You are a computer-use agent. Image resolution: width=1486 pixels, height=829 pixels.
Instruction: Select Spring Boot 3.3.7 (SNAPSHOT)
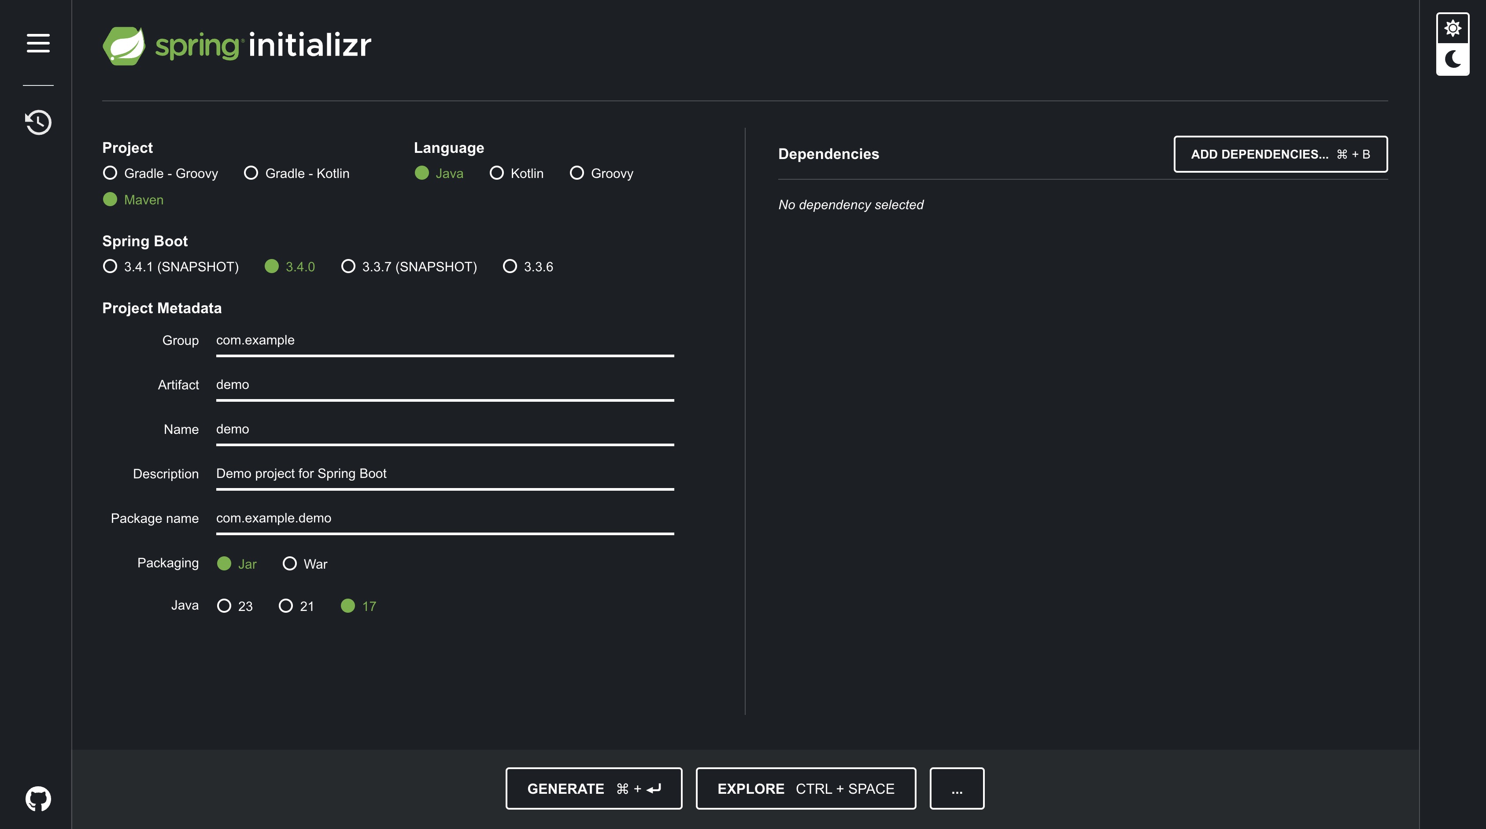pyautogui.click(x=409, y=266)
